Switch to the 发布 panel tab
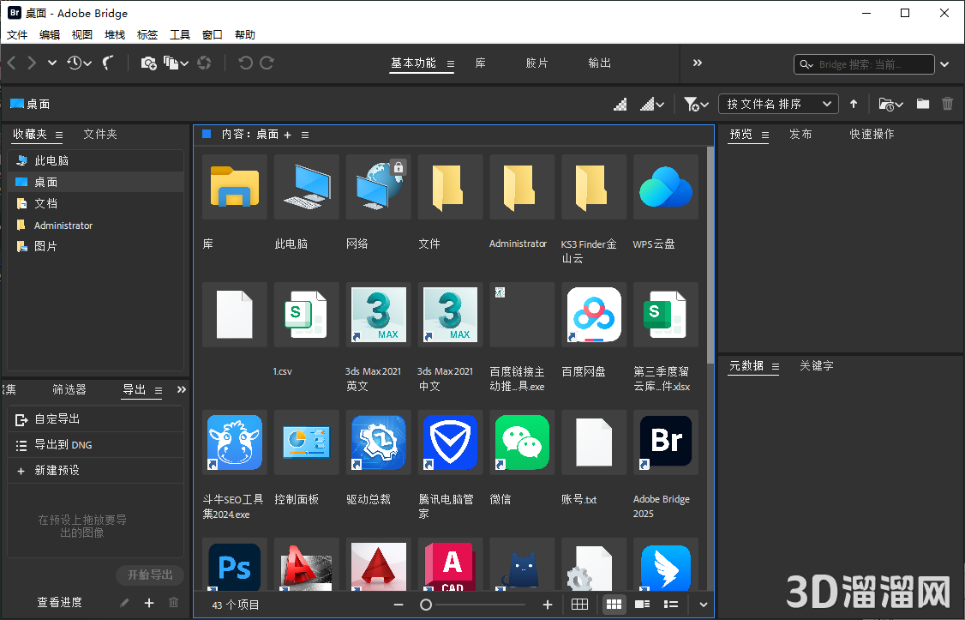The image size is (965, 620). click(x=800, y=134)
